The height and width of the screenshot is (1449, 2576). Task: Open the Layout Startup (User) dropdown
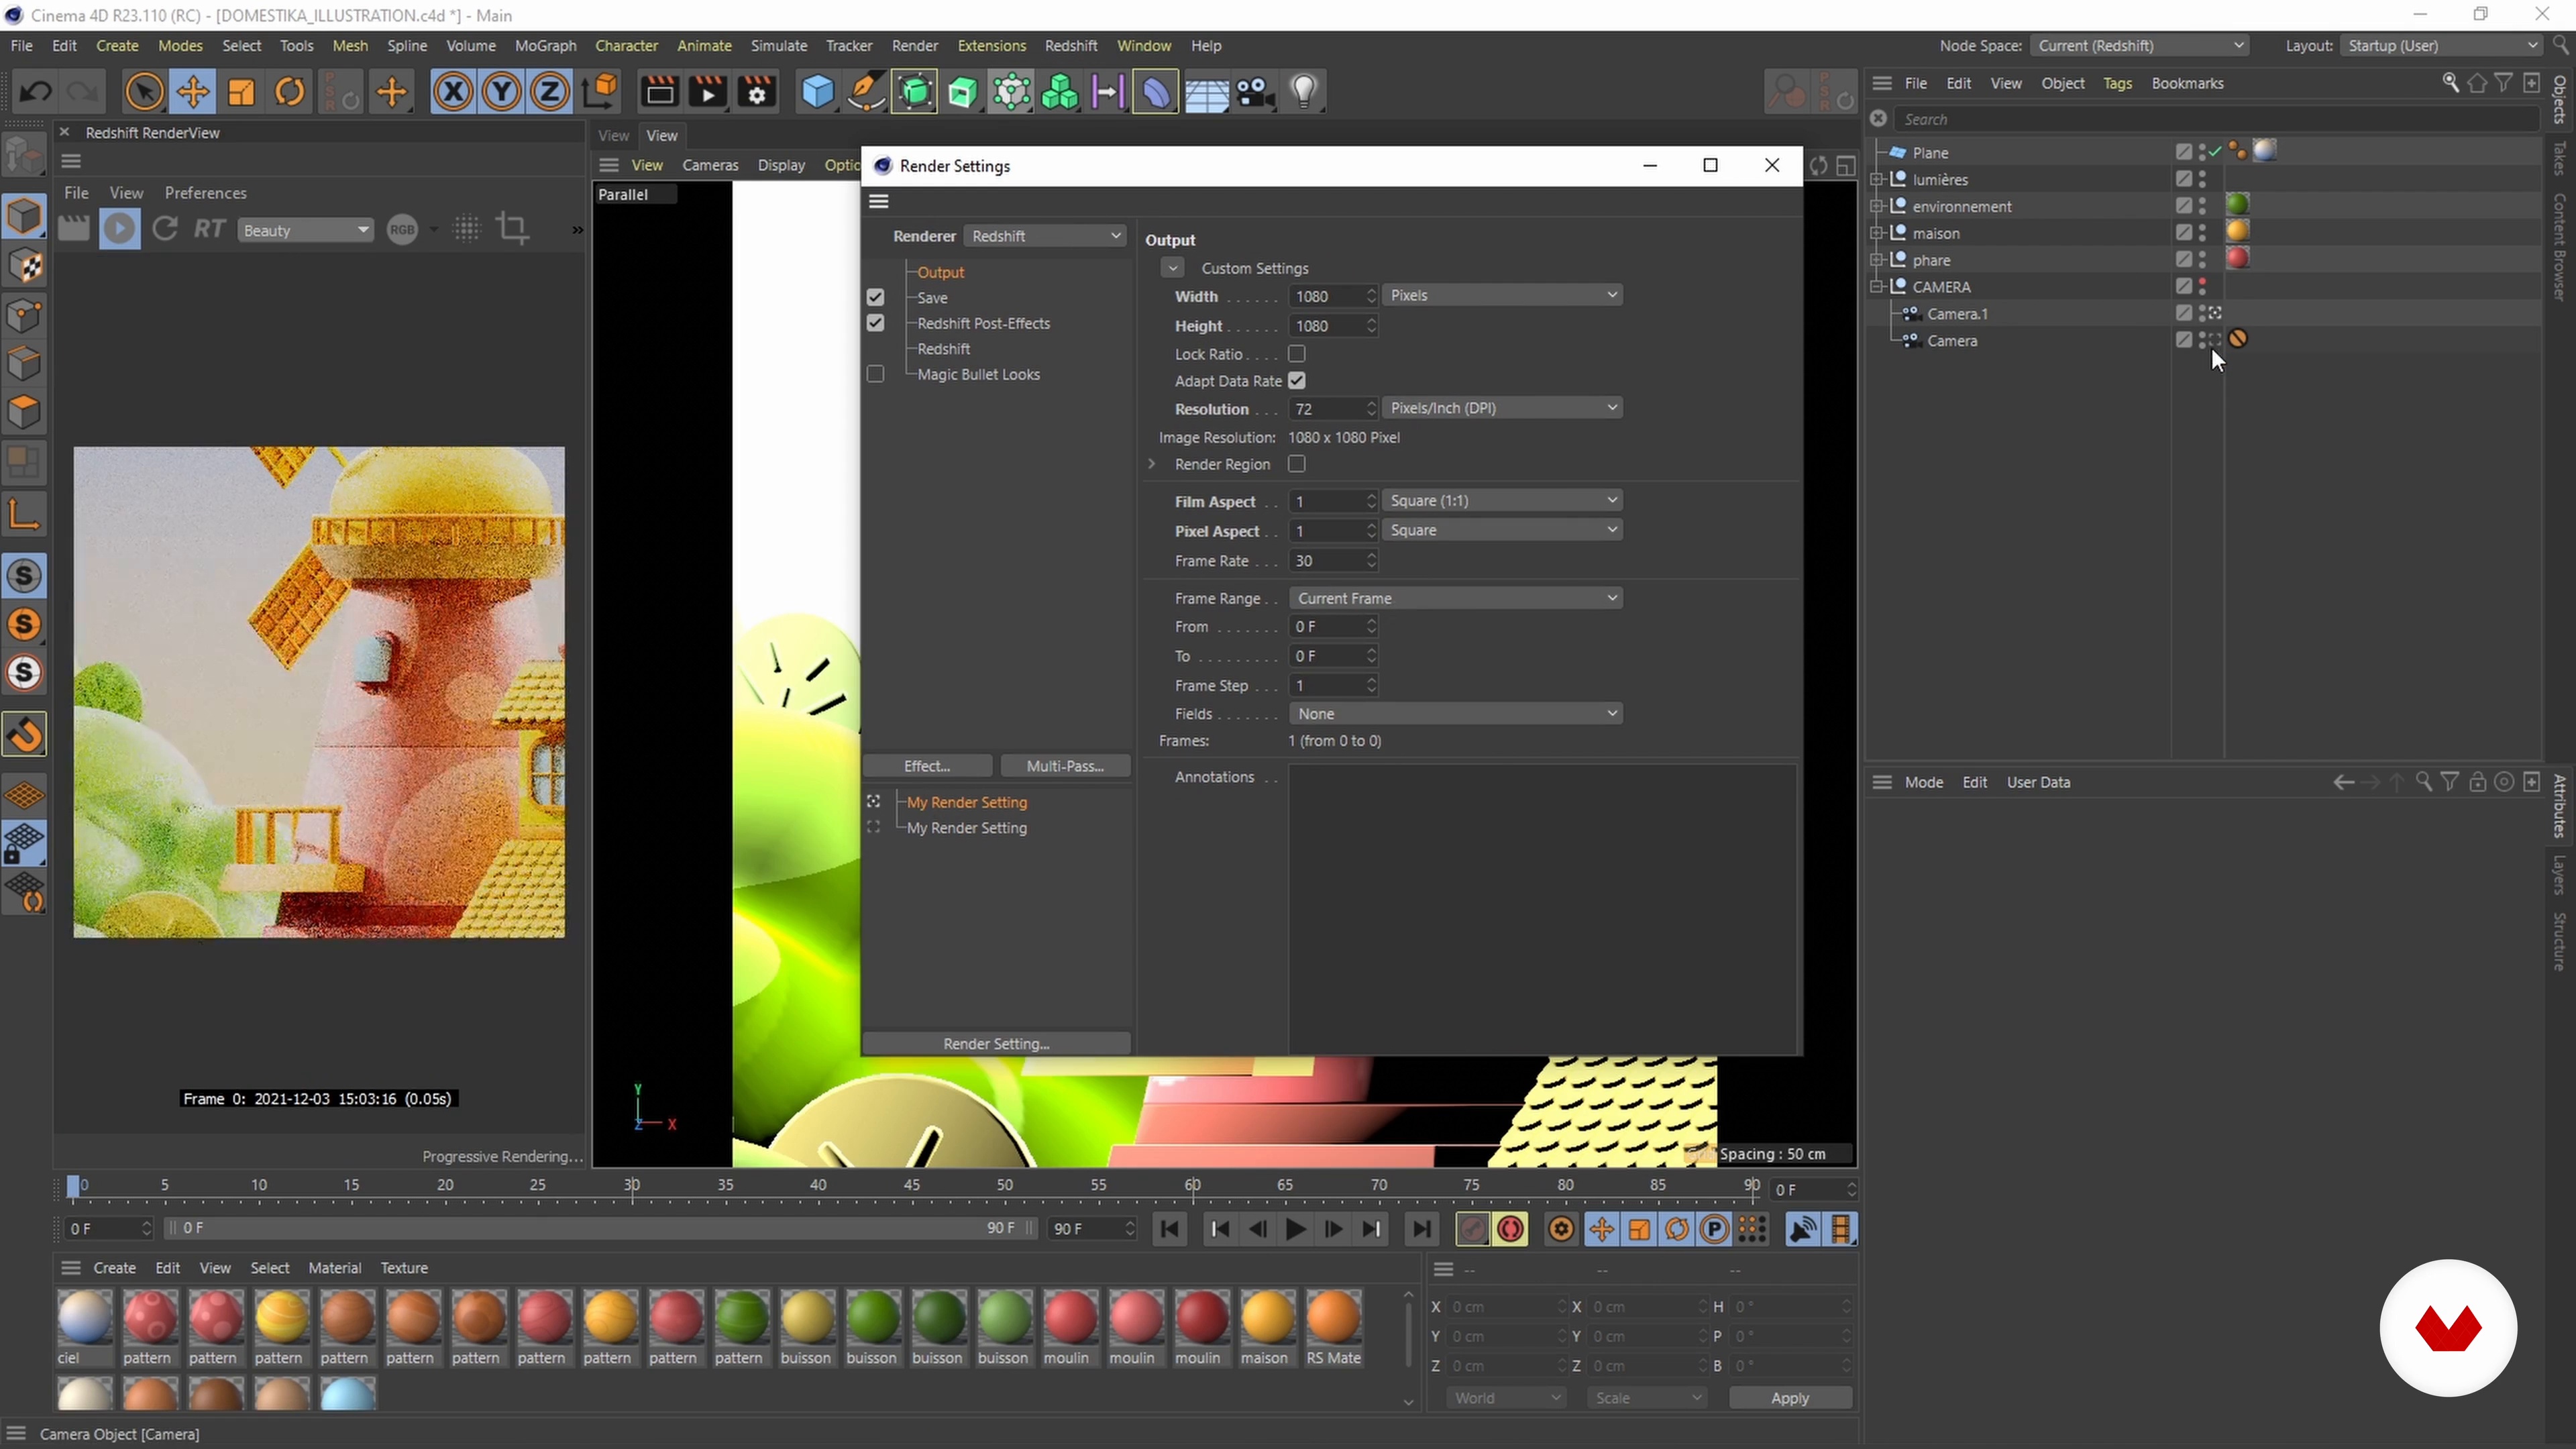[x=2440, y=46]
